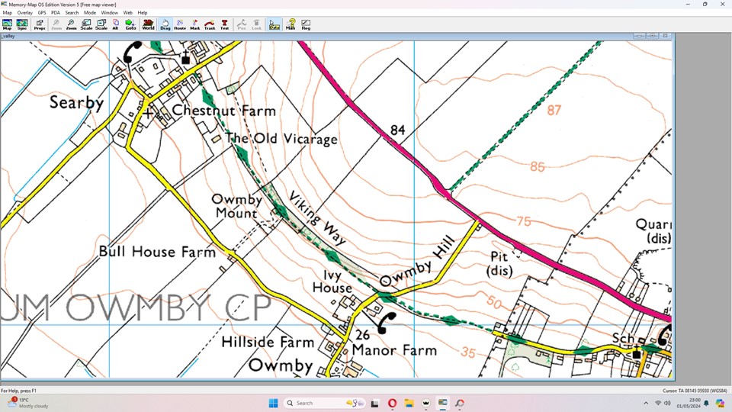Open File Explorer from taskbar
The width and height of the screenshot is (732, 412).
(x=409, y=403)
